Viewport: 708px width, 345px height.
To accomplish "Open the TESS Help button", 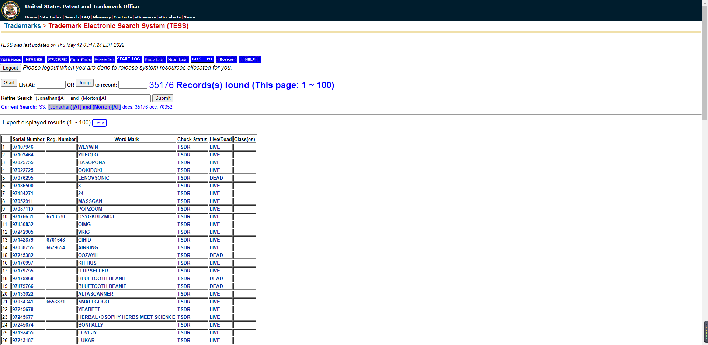I will [250, 60].
